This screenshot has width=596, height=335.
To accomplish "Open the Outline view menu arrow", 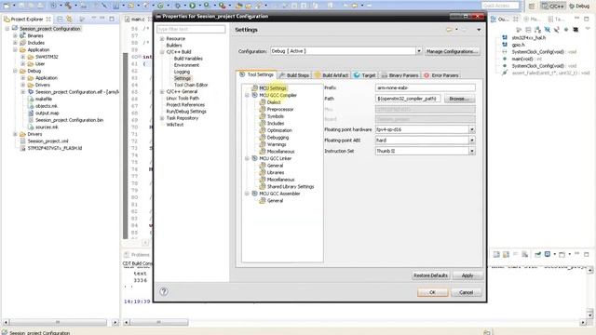I will (588, 30).
